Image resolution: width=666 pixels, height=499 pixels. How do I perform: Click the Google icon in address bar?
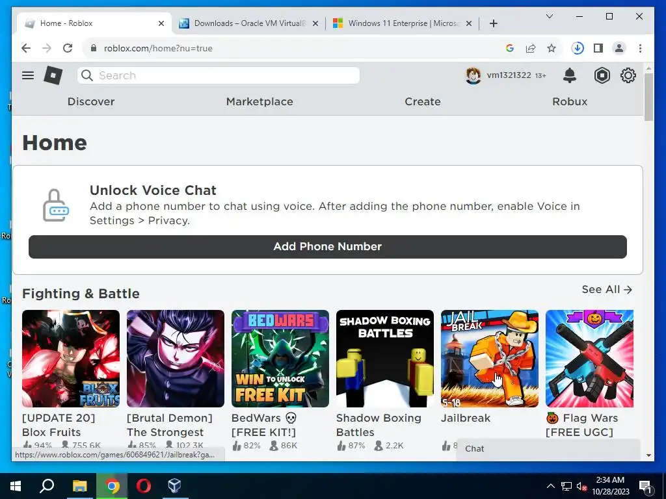(x=510, y=48)
